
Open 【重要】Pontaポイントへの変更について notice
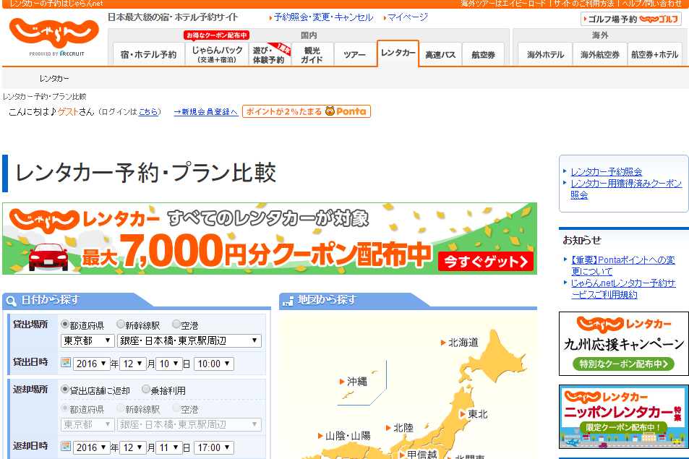[622, 266]
